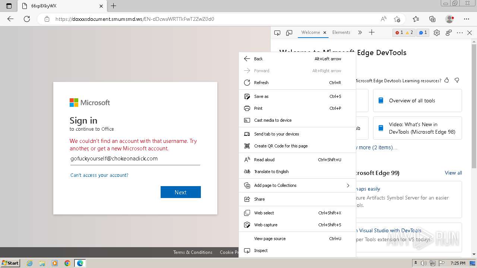Open the DevTools issues counter
477x268 pixels.
[423, 33]
